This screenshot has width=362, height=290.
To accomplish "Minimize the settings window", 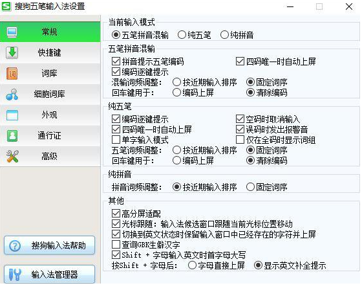I will click(x=290, y=6).
